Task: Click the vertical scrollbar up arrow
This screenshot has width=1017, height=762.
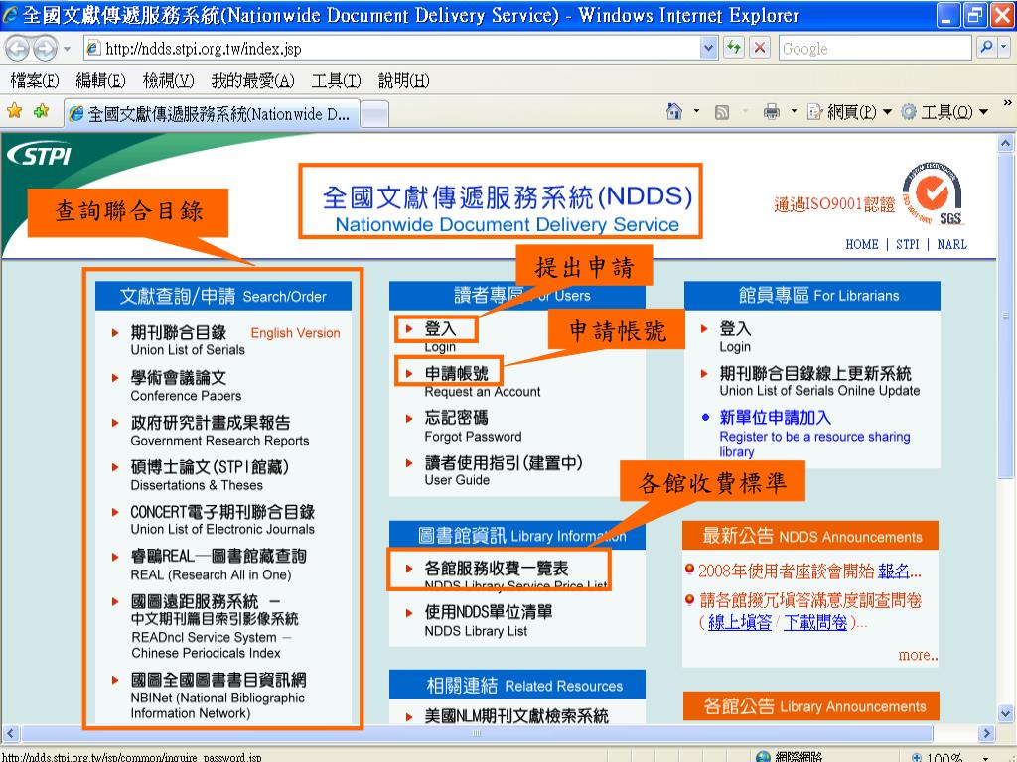Action: tap(1005, 142)
